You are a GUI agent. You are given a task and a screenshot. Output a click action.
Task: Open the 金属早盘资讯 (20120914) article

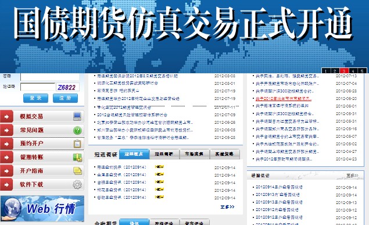coord(121,174)
